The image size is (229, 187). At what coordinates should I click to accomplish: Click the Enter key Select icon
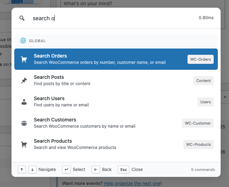pyautogui.click(x=66, y=170)
